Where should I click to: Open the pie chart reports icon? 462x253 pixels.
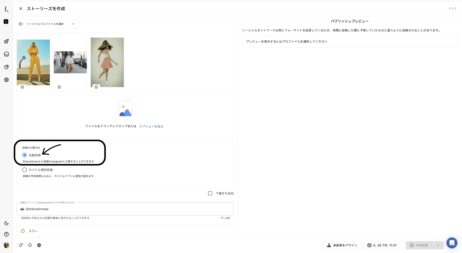point(6,67)
